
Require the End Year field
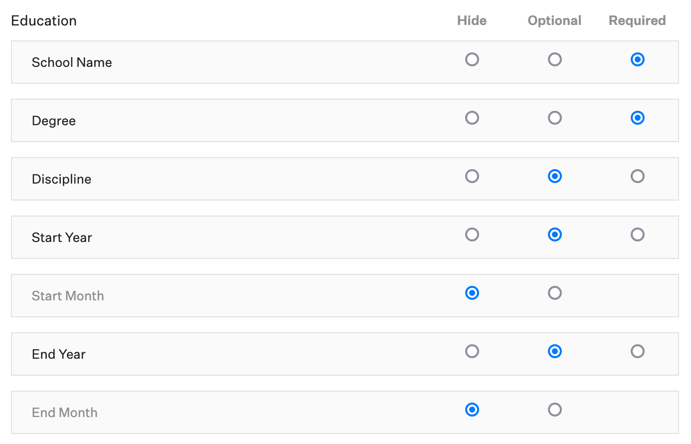[x=637, y=351]
